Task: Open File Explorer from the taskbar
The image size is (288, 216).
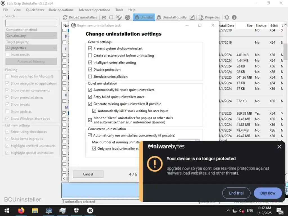Action: (x=35, y=210)
